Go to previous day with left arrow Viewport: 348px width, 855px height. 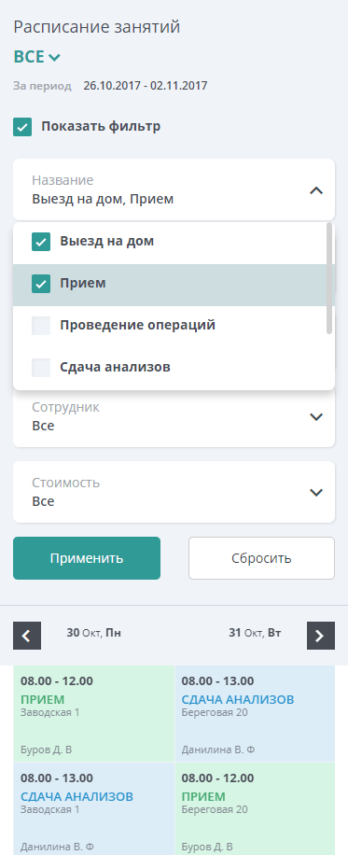pos(27,636)
